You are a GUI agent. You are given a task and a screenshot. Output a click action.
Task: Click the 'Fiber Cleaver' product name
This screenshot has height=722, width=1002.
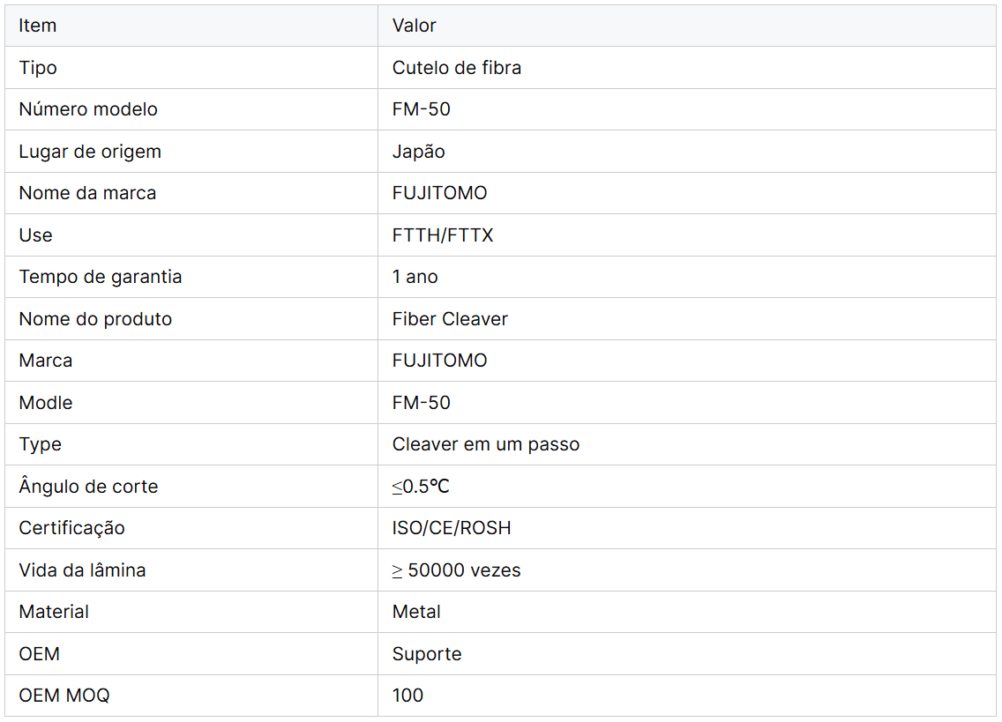click(x=450, y=319)
